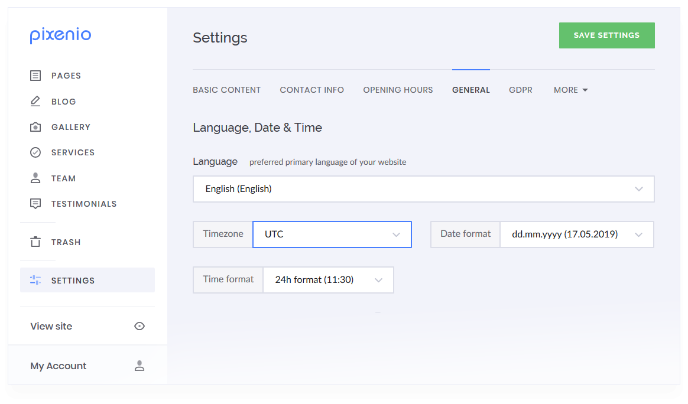688x404 pixels.
Task: Open the Time format dropdown
Action: (328, 280)
